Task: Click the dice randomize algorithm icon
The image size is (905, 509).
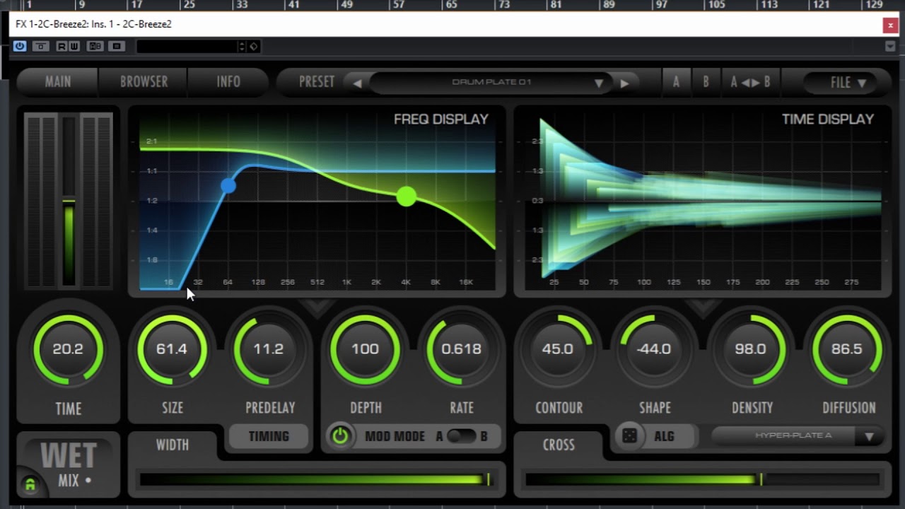Action: (x=629, y=436)
